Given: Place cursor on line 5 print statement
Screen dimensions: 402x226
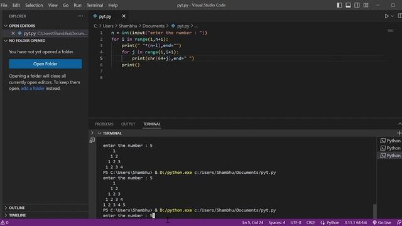Looking at the screenshot, I should point(163,58).
